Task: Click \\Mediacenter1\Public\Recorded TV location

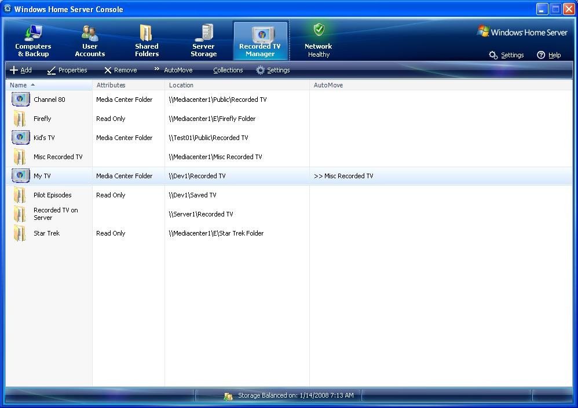Action: pyautogui.click(x=218, y=100)
